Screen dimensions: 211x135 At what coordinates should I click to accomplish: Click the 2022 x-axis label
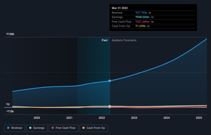point(102,118)
